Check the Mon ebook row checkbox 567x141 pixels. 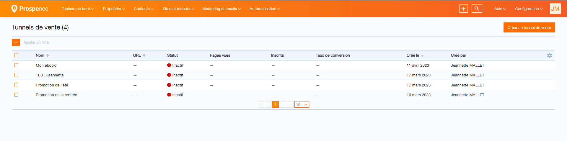16,65
